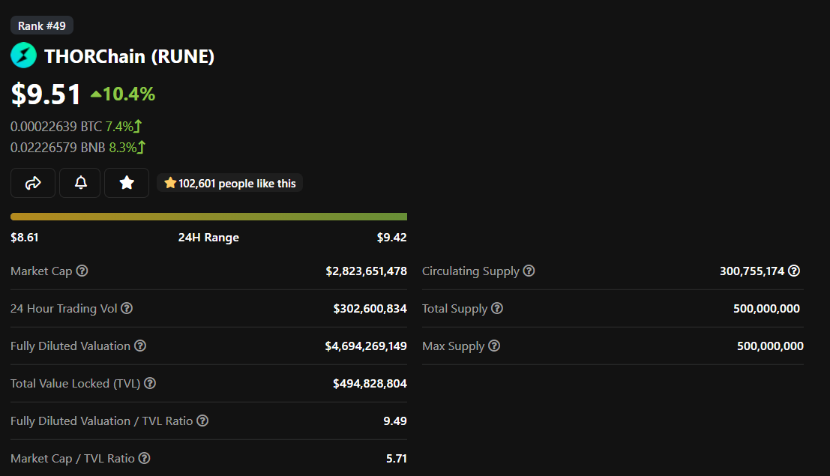The width and height of the screenshot is (830, 476).
Task: Open info icon beside 300,755,174 value
Action: (x=794, y=271)
